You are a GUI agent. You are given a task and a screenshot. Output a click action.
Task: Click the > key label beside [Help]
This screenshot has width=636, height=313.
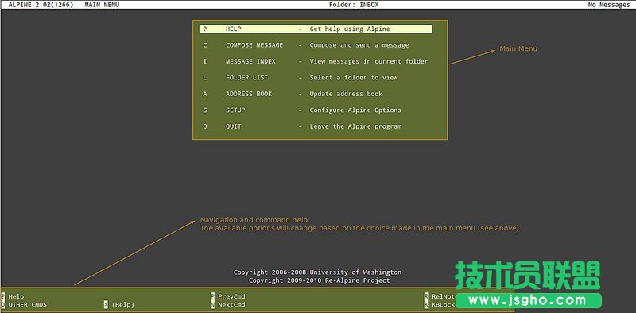pyautogui.click(x=106, y=304)
